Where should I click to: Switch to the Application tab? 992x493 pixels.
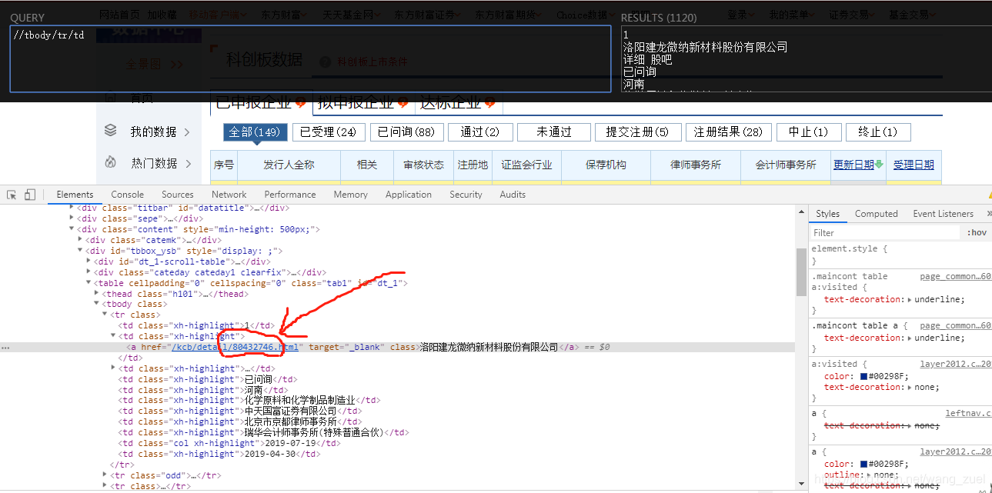(409, 195)
